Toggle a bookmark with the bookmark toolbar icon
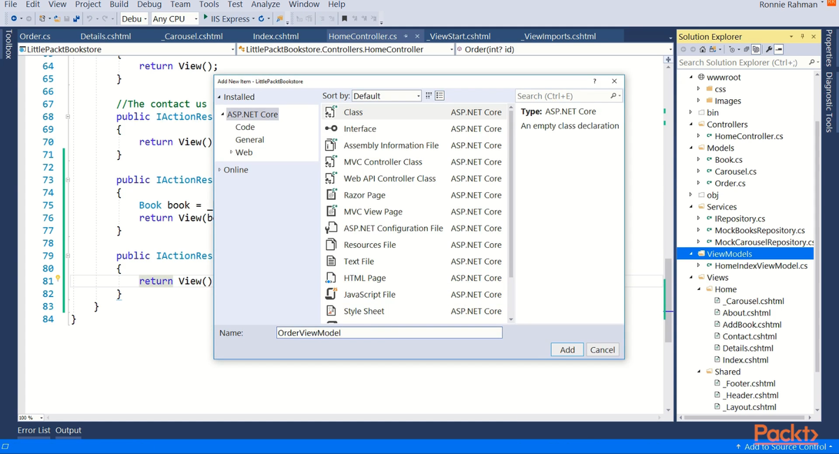This screenshot has height=454, width=839. point(344,18)
